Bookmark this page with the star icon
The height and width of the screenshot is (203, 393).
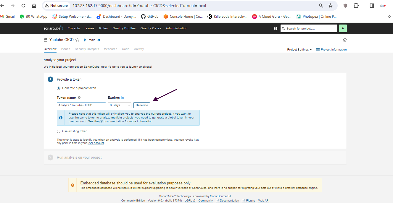click(331, 6)
